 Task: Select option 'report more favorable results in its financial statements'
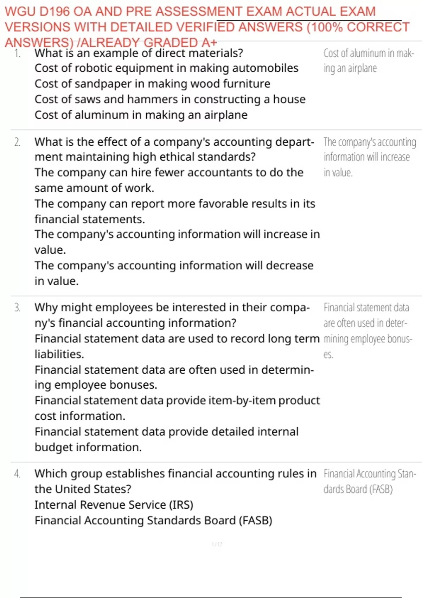pyautogui.click(x=174, y=211)
